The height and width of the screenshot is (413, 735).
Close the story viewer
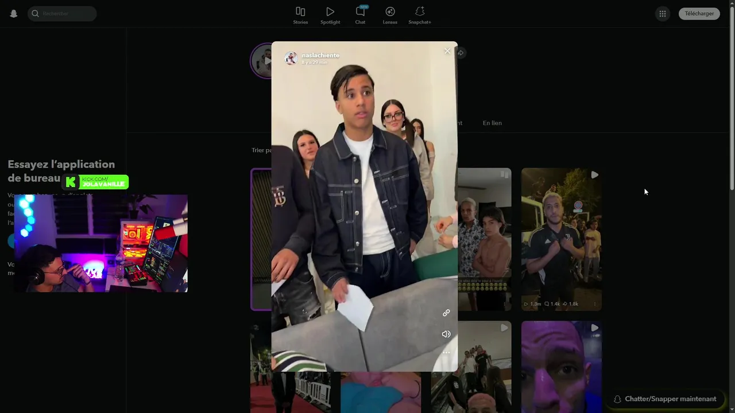(447, 51)
